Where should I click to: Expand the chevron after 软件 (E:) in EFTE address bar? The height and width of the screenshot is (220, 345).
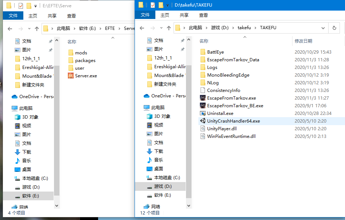point(100,28)
